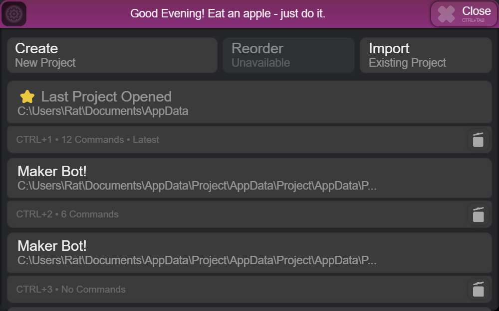Open the second Maker Bot! project

(x=249, y=253)
